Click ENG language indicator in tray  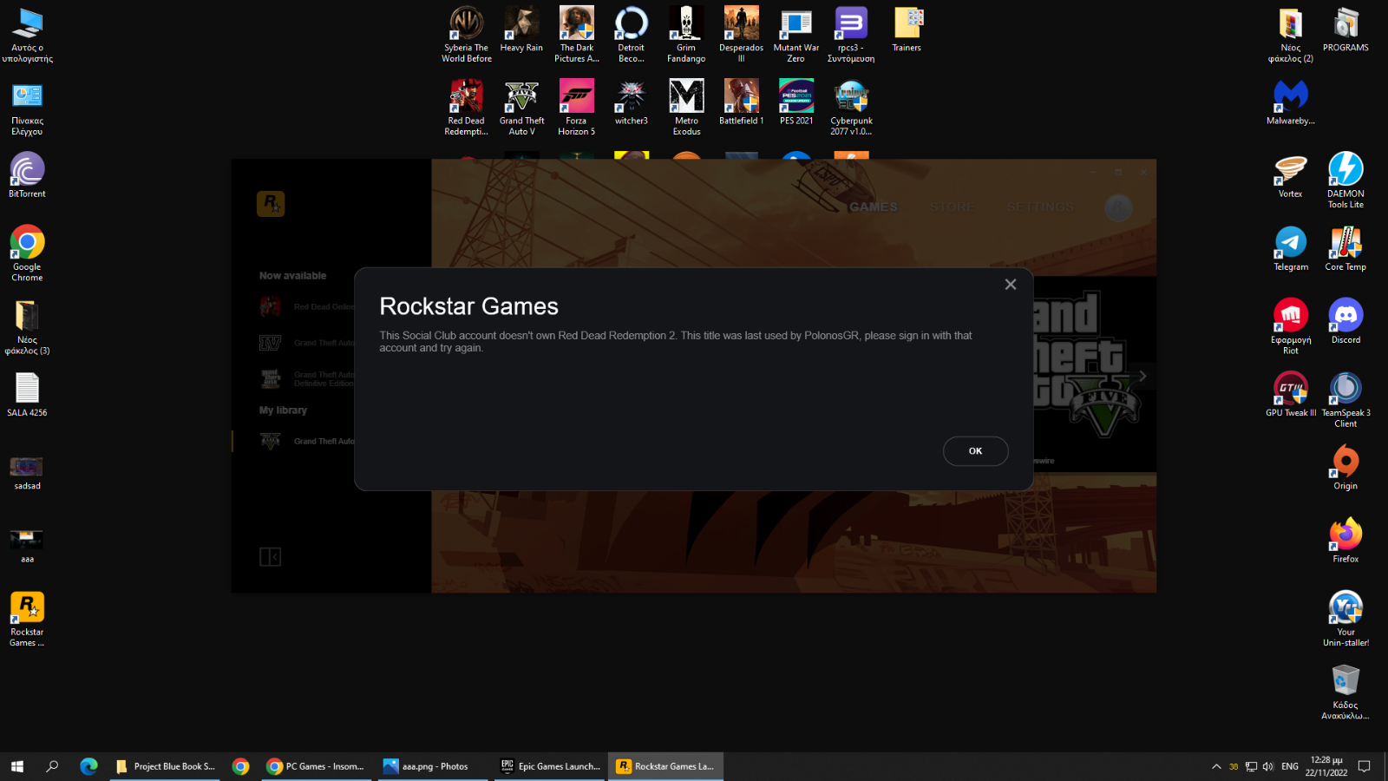pos(1290,766)
